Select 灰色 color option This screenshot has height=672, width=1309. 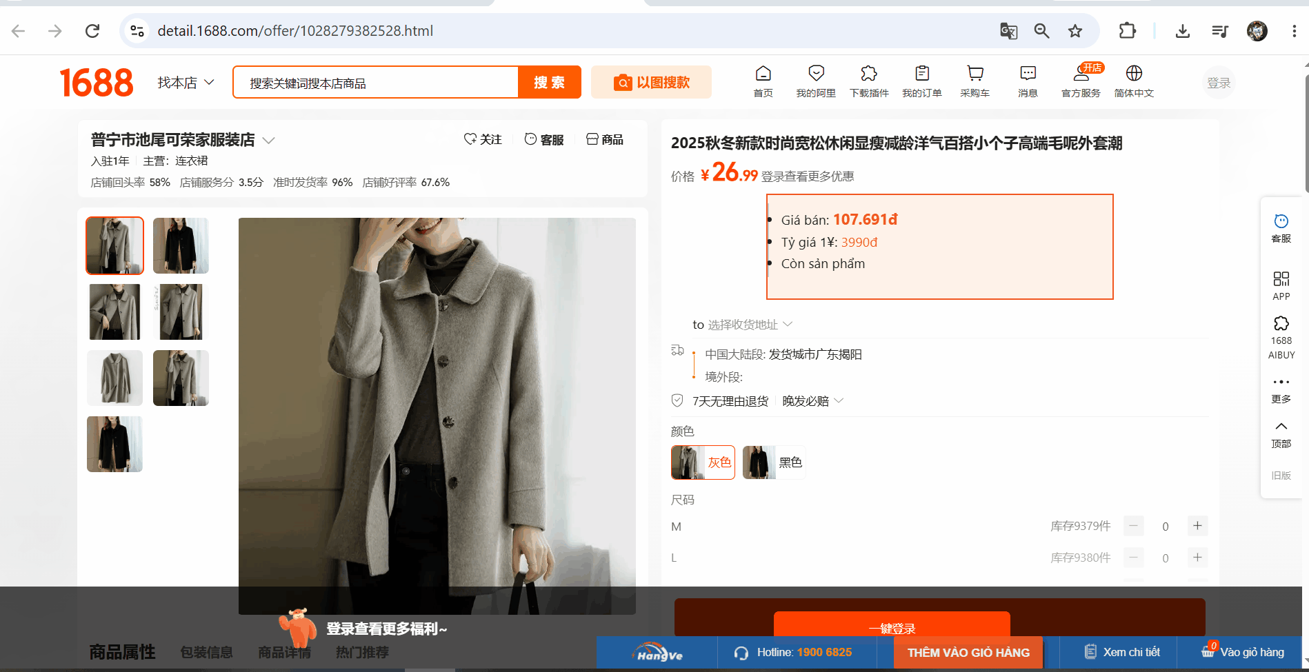(703, 462)
